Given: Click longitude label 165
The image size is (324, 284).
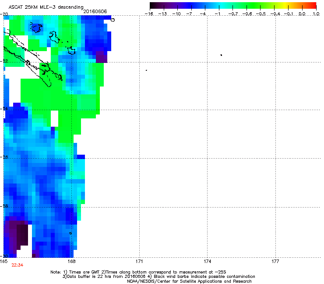Looking at the screenshot, I should pos(4,261).
